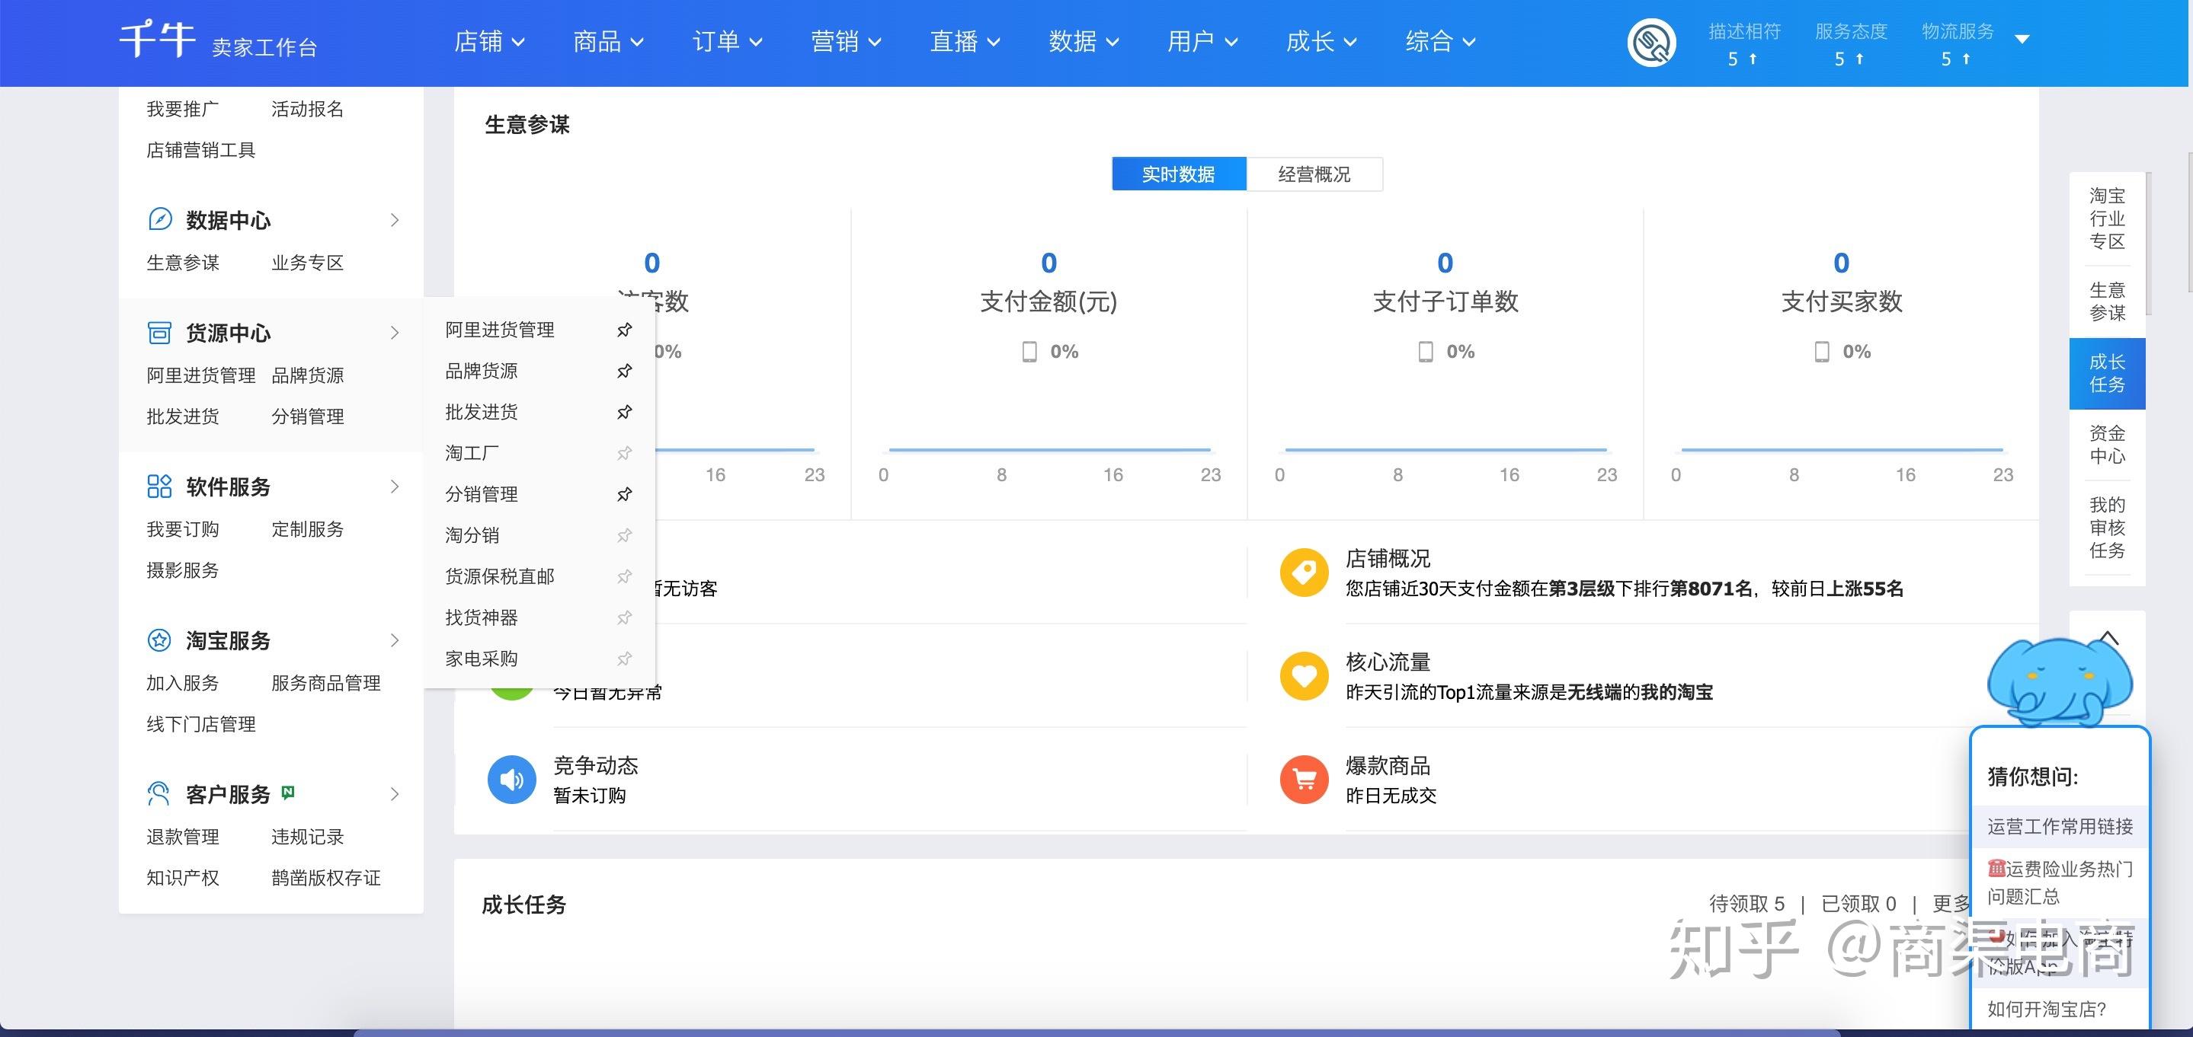Expand 淘宝服务 section chevron
Image resolution: width=2193 pixels, height=1037 pixels.
point(394,640)
